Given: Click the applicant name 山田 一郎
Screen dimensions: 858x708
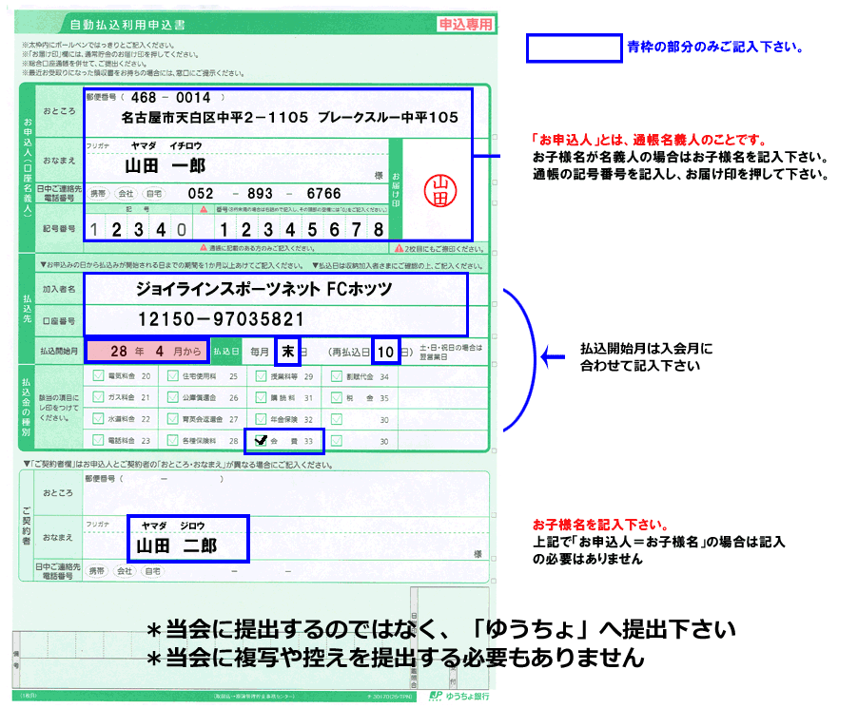Looking at the screenshot, I should pyautogui.click(x=166, y=165).
